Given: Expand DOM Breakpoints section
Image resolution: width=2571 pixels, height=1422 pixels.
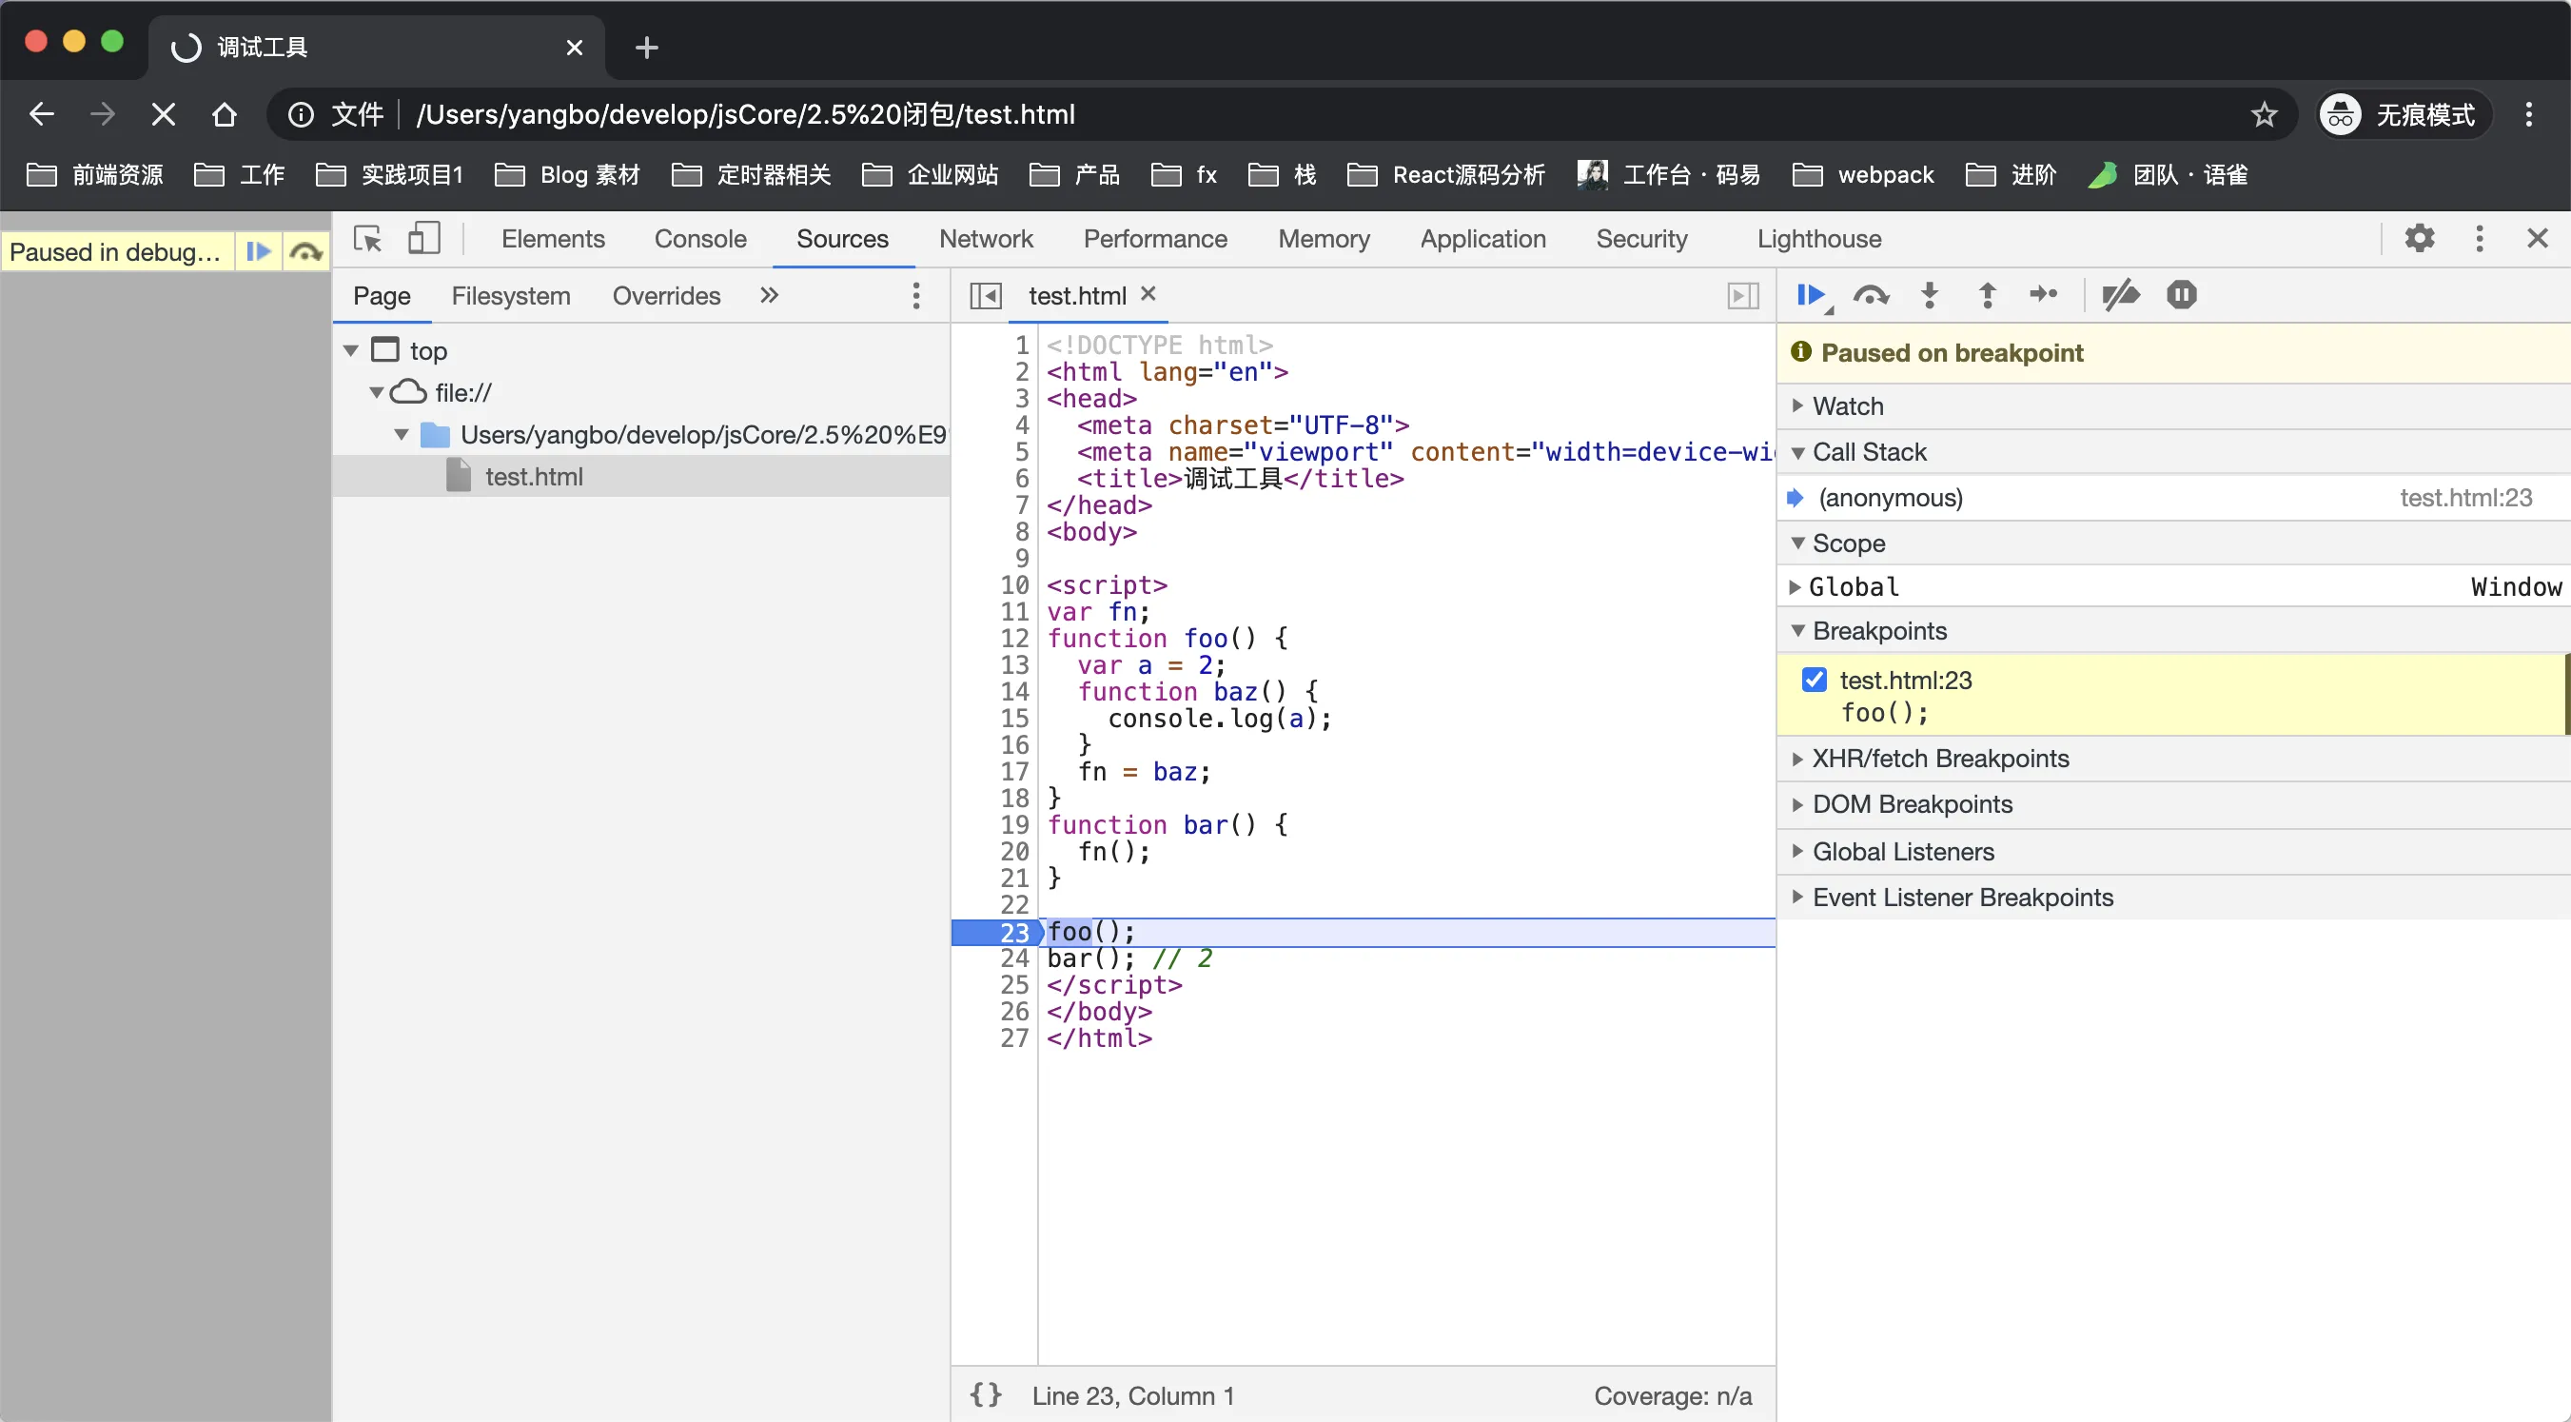Looking at the screenshot, I should tap(1797, 805).
